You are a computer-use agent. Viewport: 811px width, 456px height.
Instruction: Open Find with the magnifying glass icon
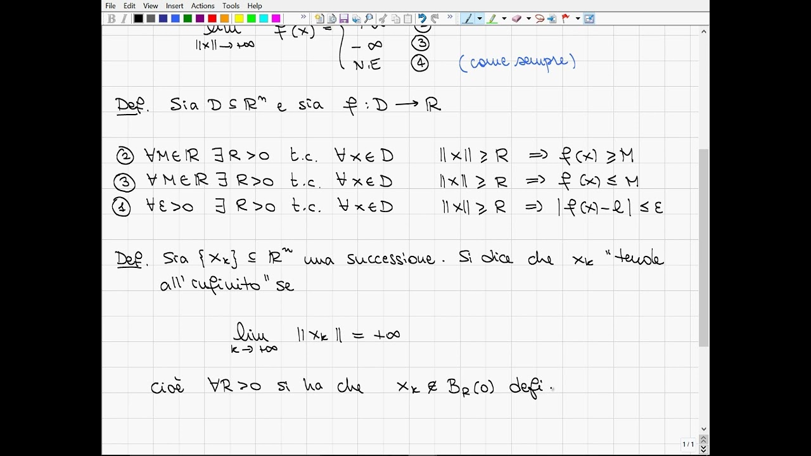(369, 18)
